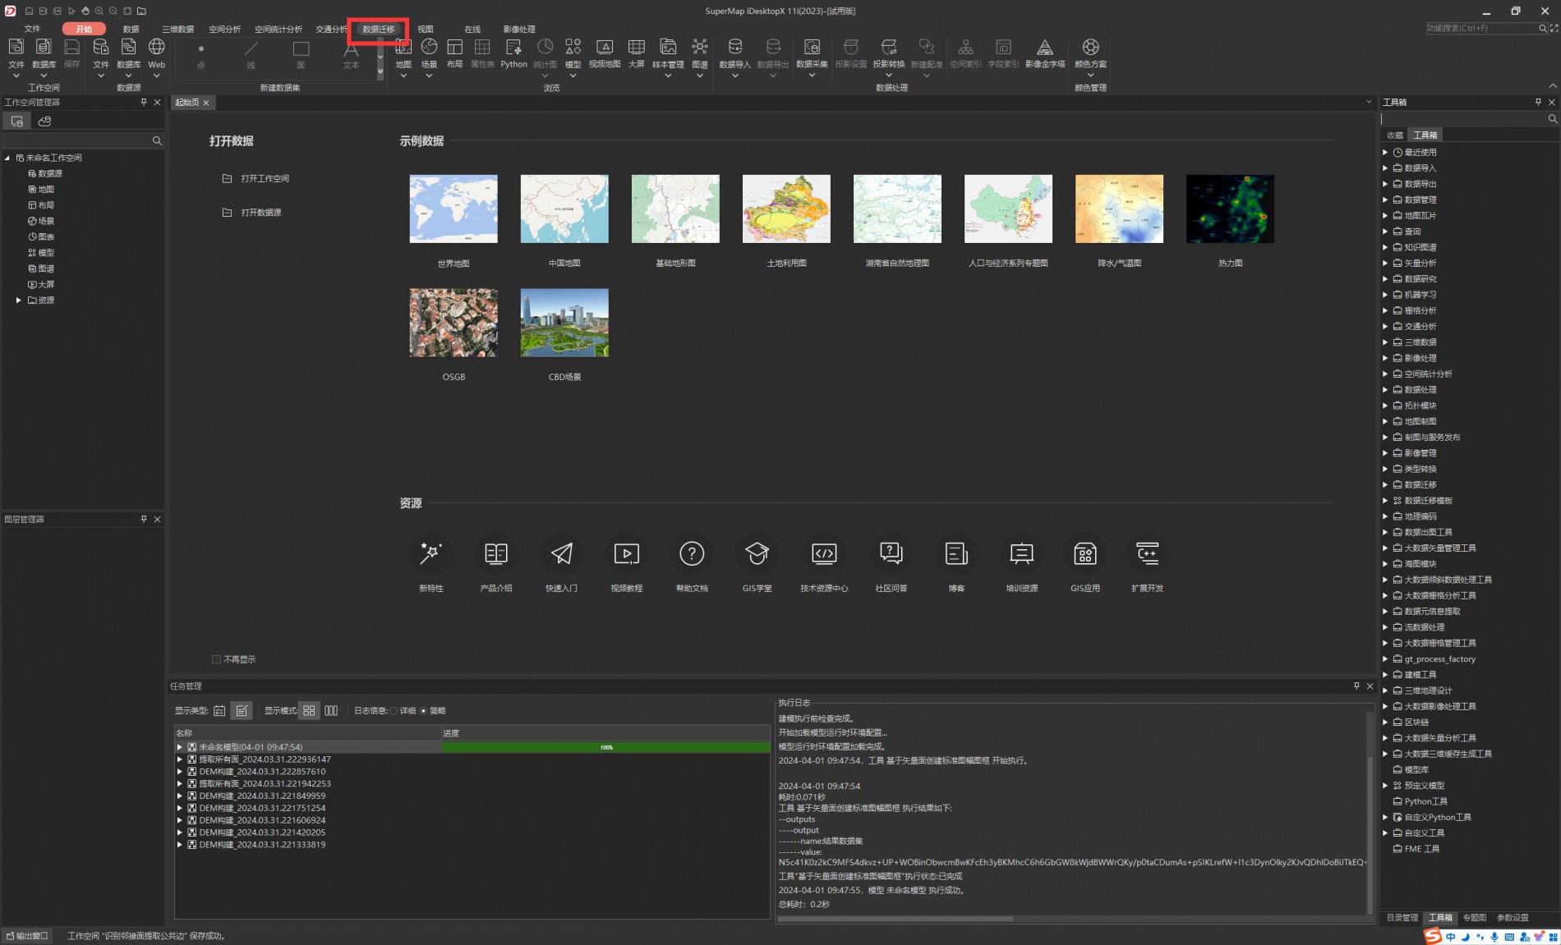The width and height of the screenshot is (1561, 945).
Task: Open 帮助文档 question-mark icon
Action: (692, 554)
